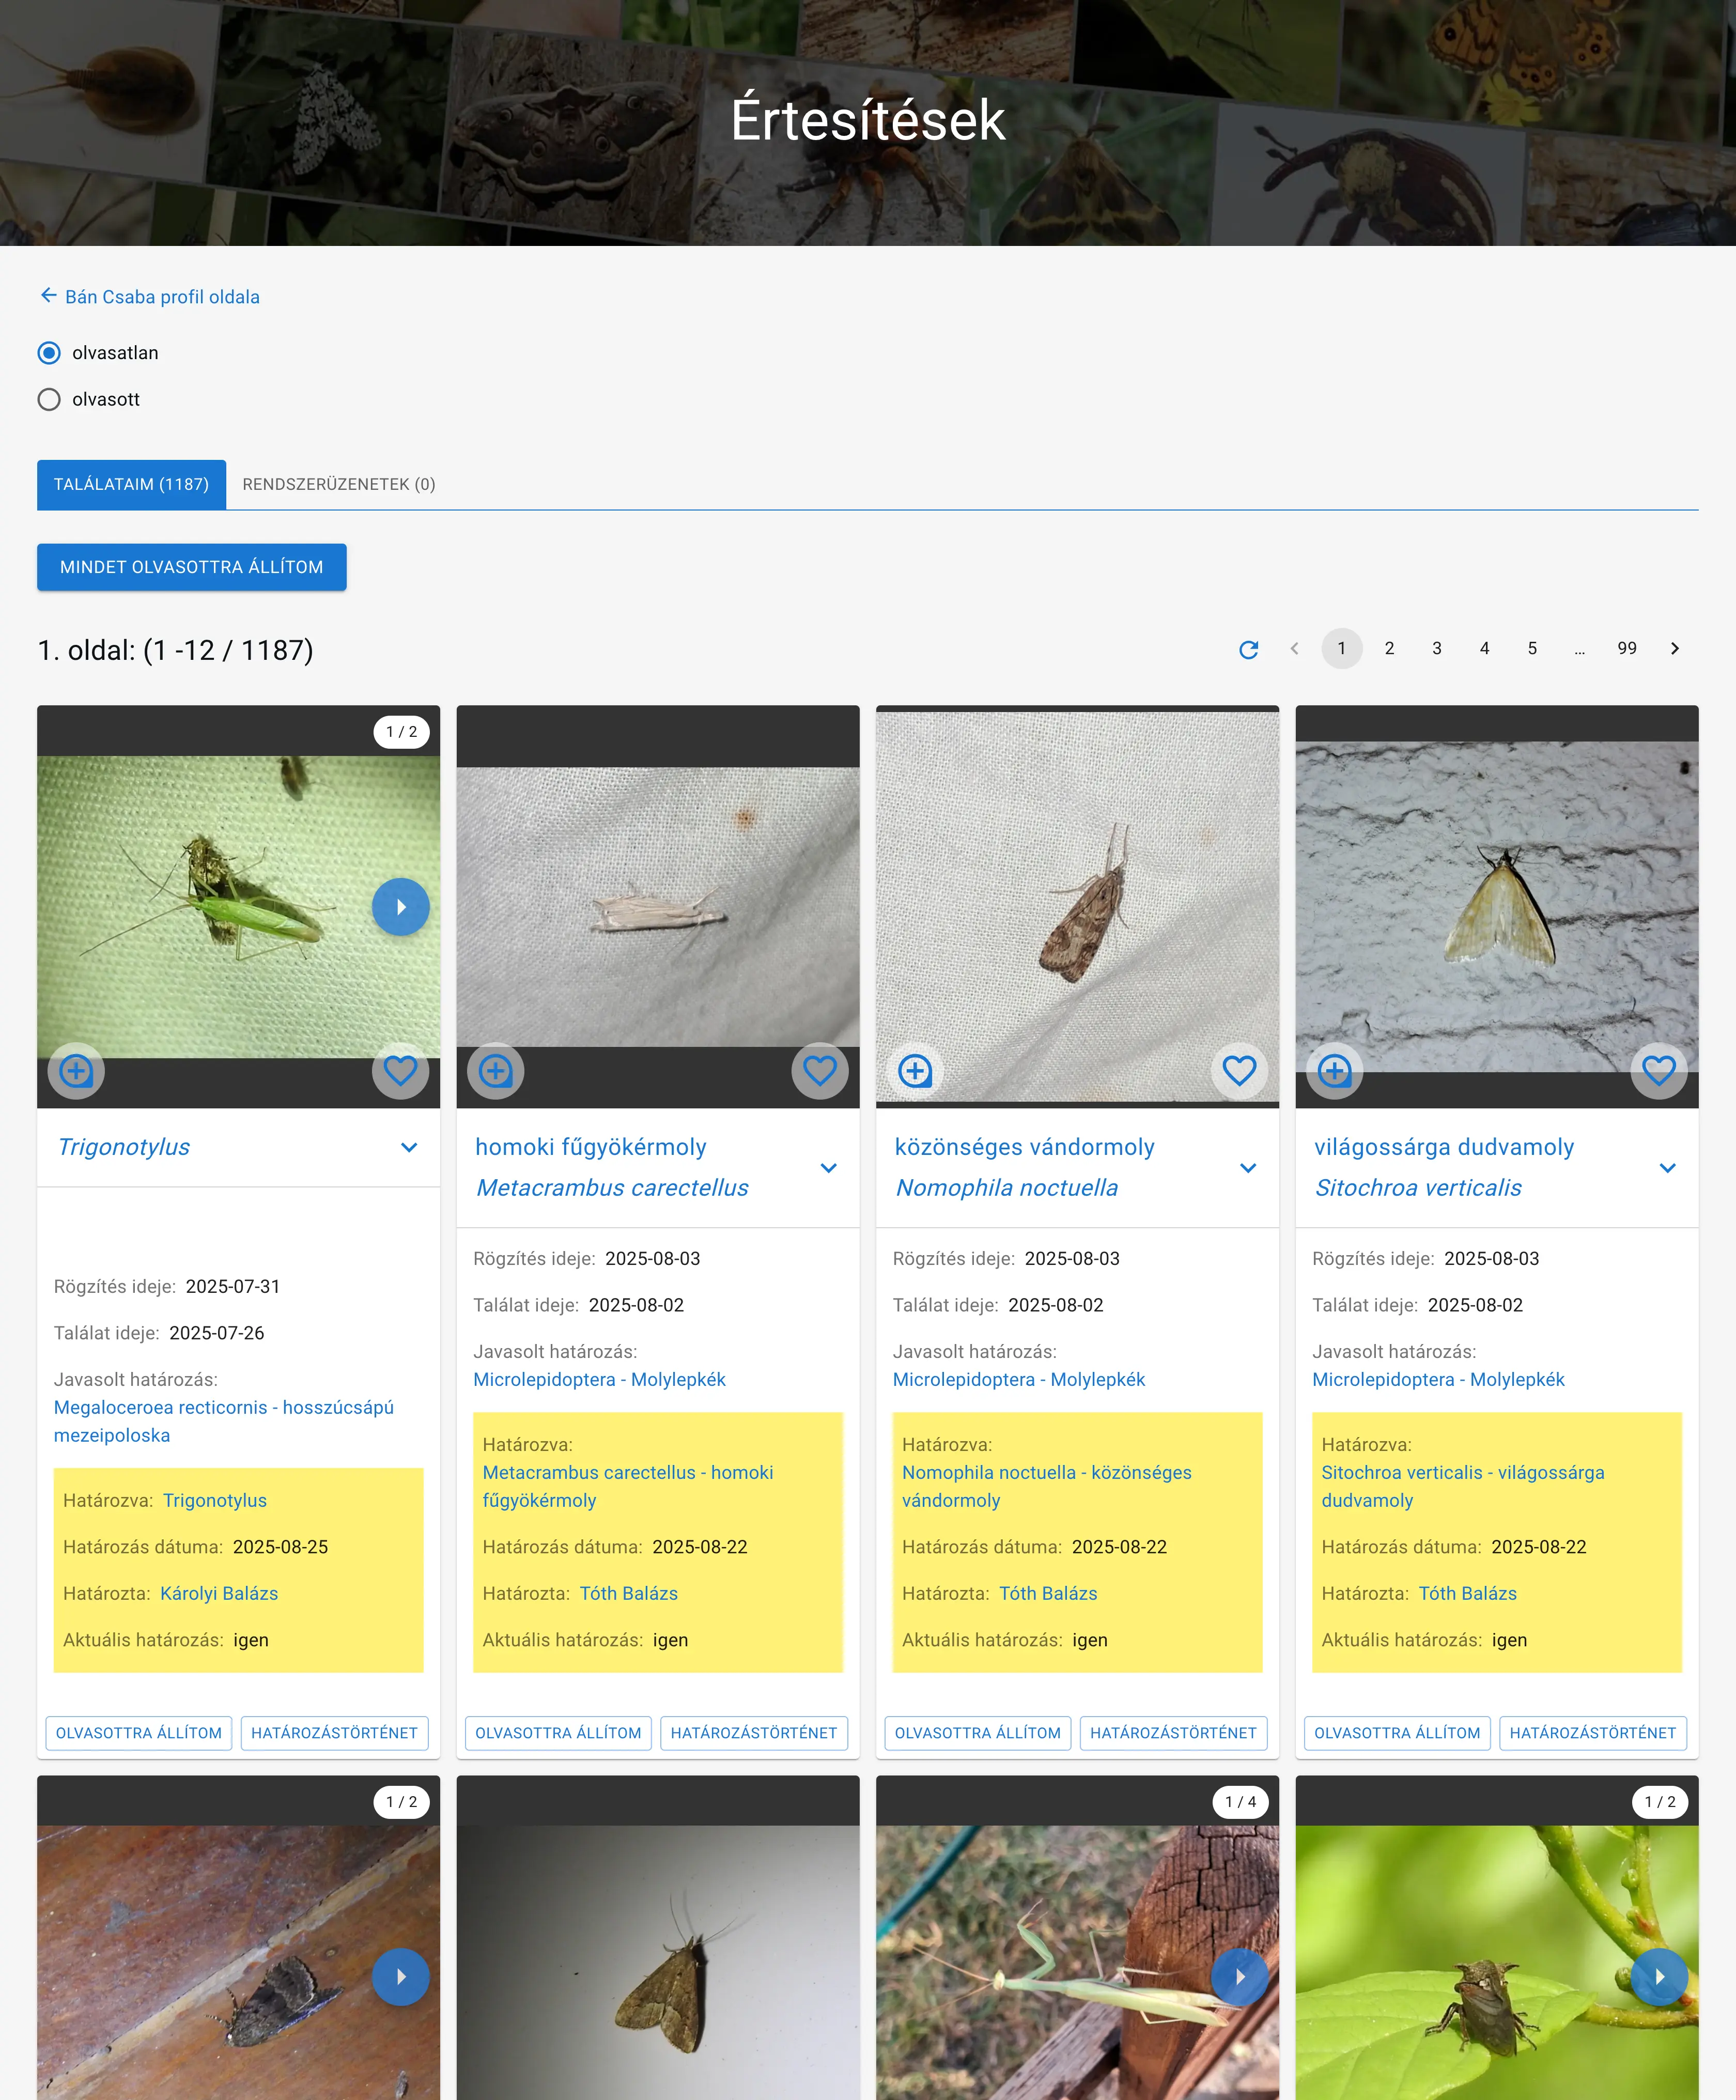Open Károlyi Balázs profile link
This screenshot has width=1736, height=2100.
[x=219, y=1593]
